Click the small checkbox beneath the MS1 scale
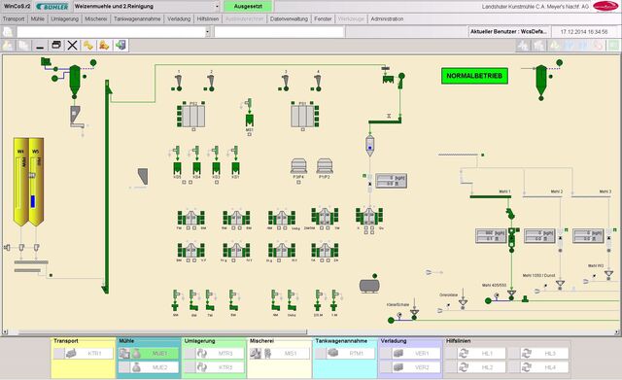Screen dimensions: 622x380 coord(250,134)
